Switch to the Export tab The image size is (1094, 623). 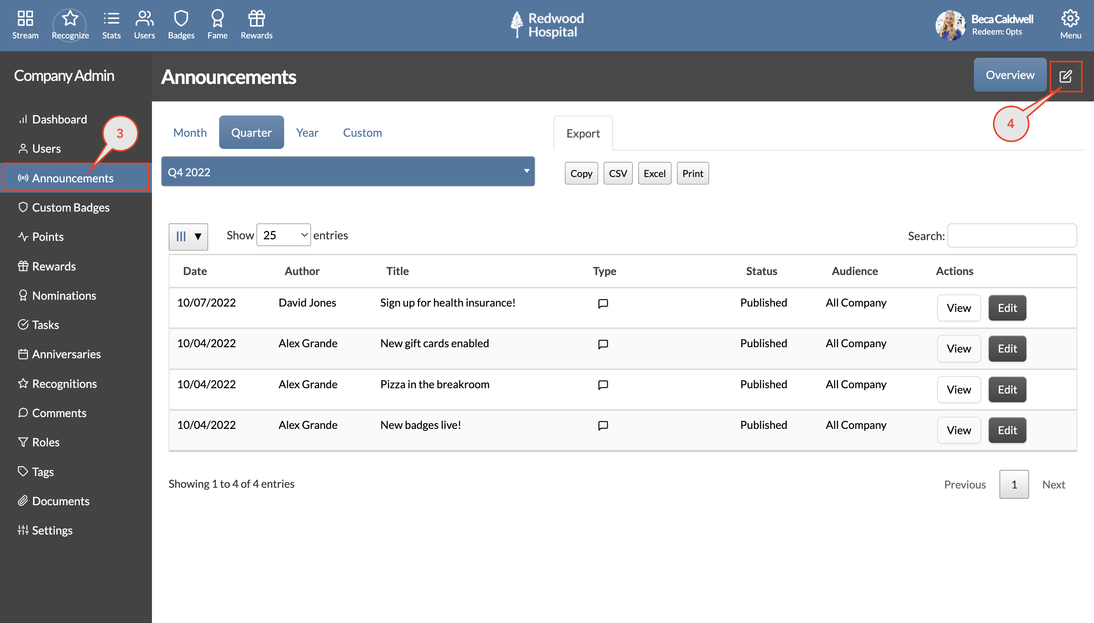click(583, 133)
